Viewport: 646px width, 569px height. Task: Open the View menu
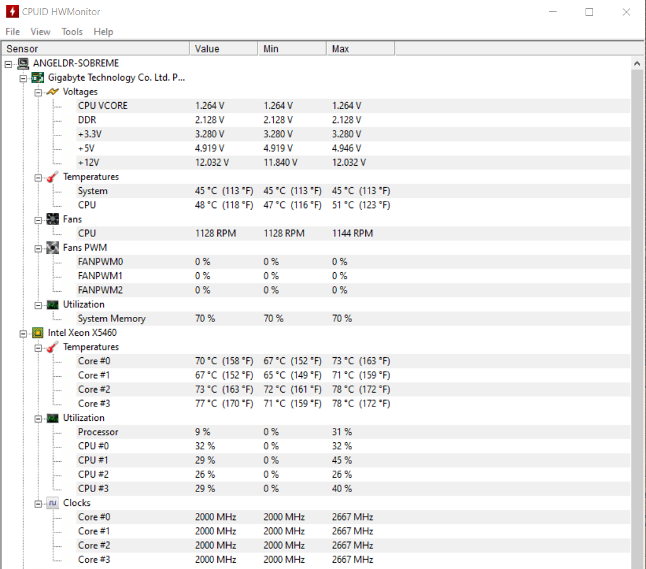(x=40, y=32)
